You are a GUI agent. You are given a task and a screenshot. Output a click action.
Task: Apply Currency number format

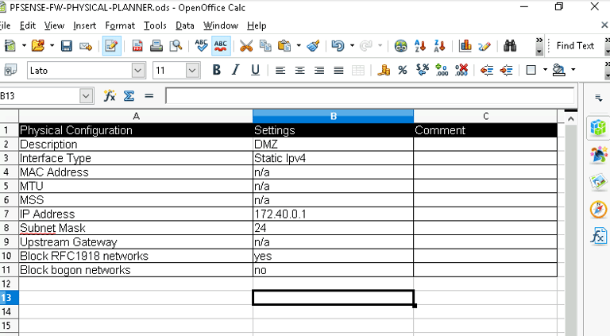(x=384, y=71)
